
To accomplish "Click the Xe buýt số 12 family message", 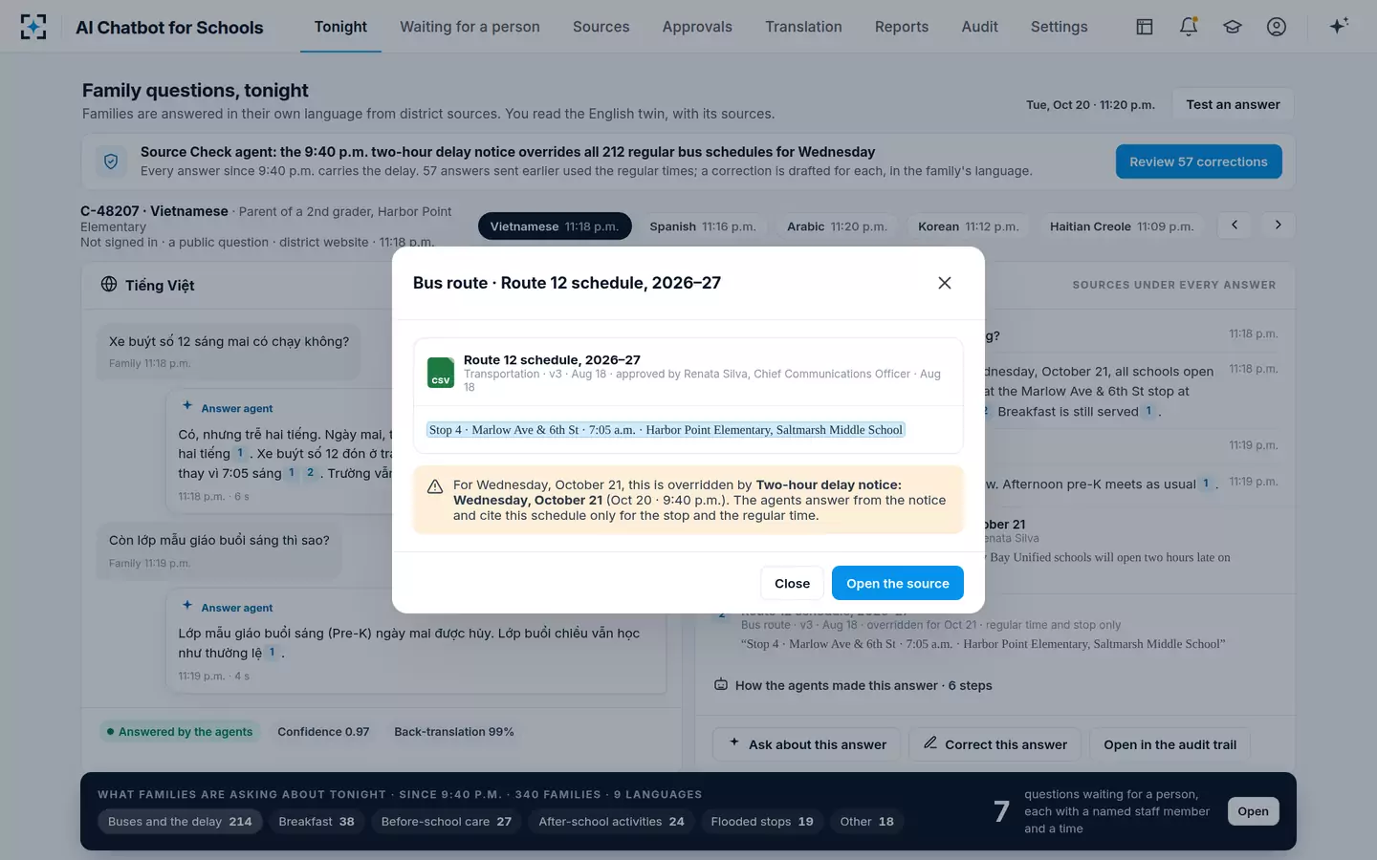I will pyautogui.click(x=229, y=351).
